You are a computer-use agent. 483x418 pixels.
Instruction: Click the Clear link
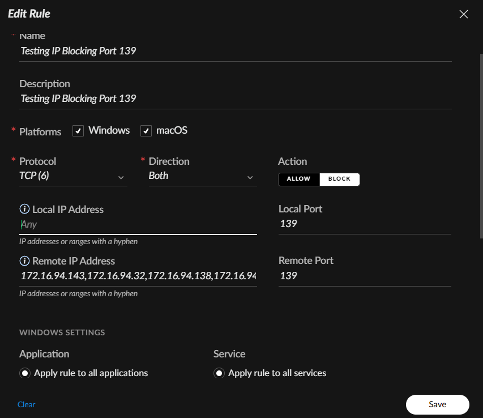click(x=26, y=404)
